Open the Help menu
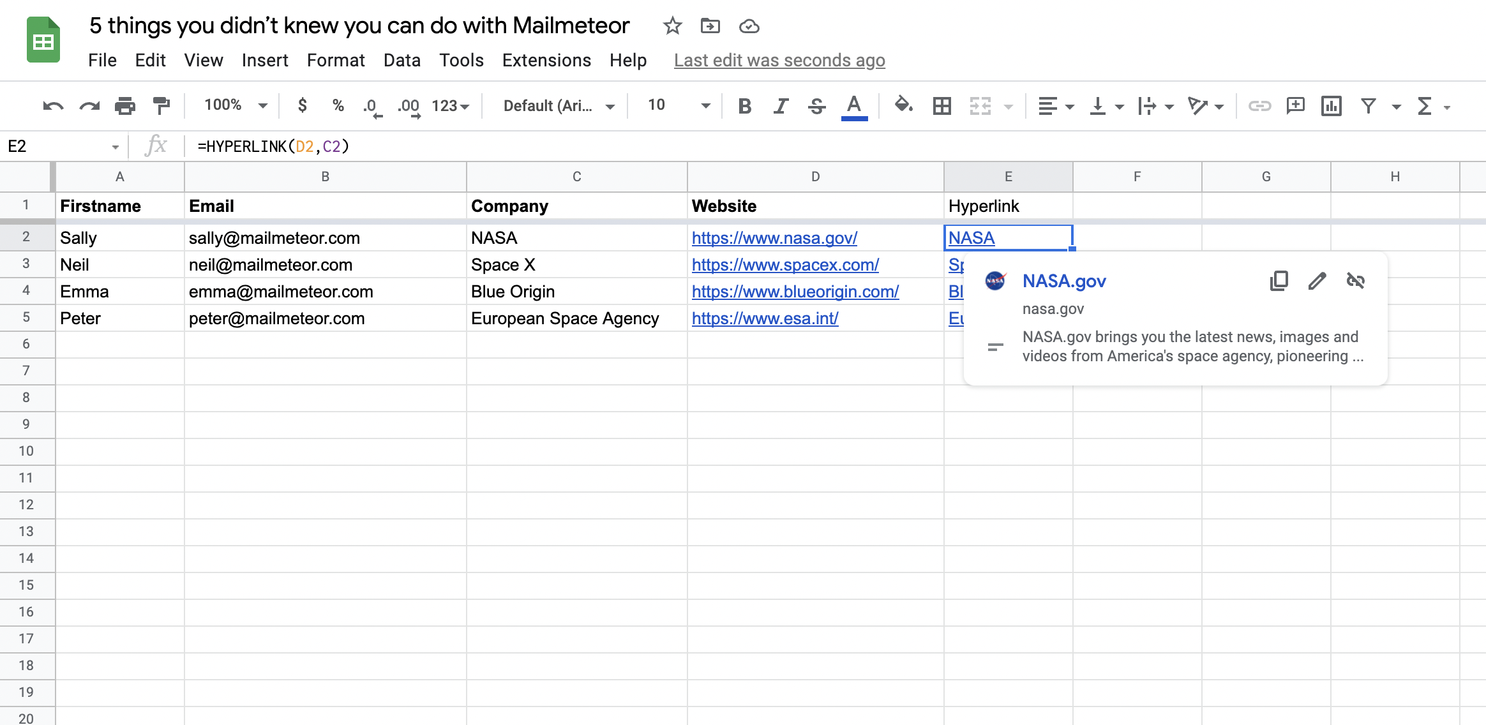This screenshot has width=1486, height=725. pyautogui.click(x=628, y=60)
